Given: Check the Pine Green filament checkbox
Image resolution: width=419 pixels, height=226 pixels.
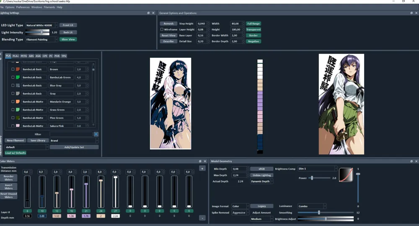Looking at the screenshot, I should tap(13, 118).
